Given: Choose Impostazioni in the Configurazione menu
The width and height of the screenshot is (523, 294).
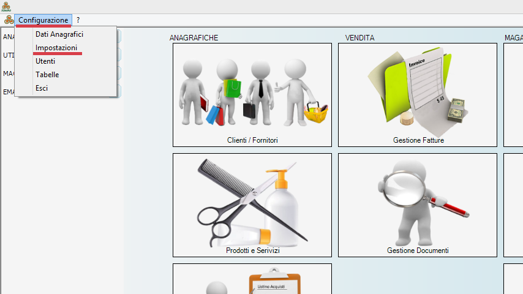Looking at the screenshot, I should 56,48.
